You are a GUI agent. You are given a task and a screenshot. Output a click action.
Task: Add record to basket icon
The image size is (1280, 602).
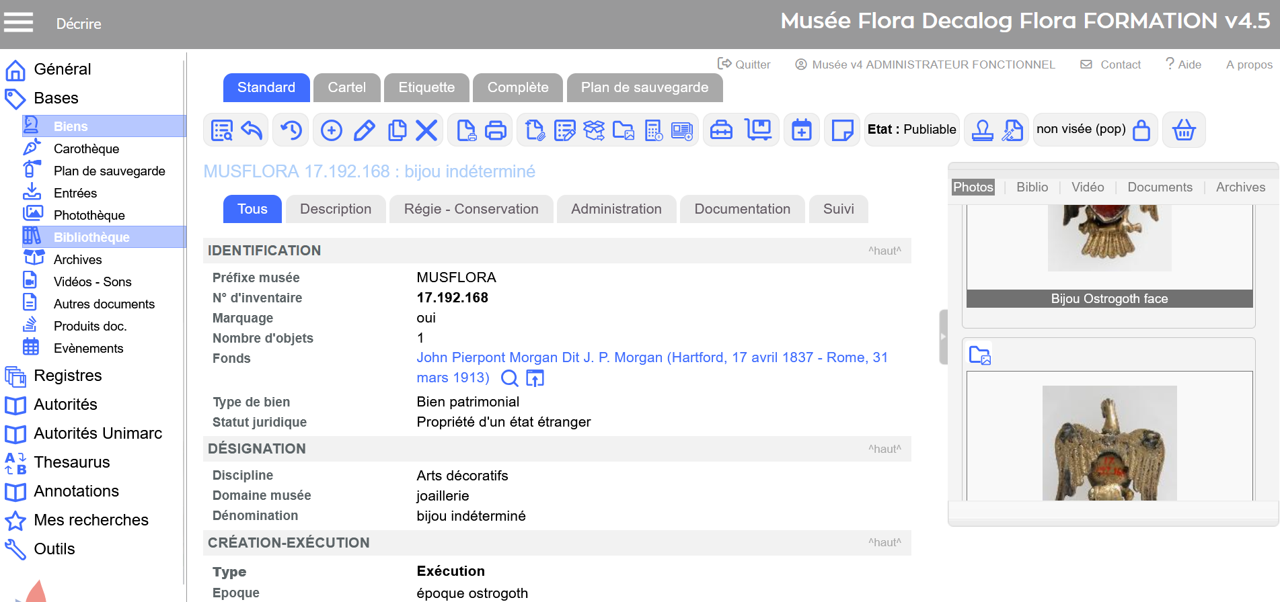1184,130
